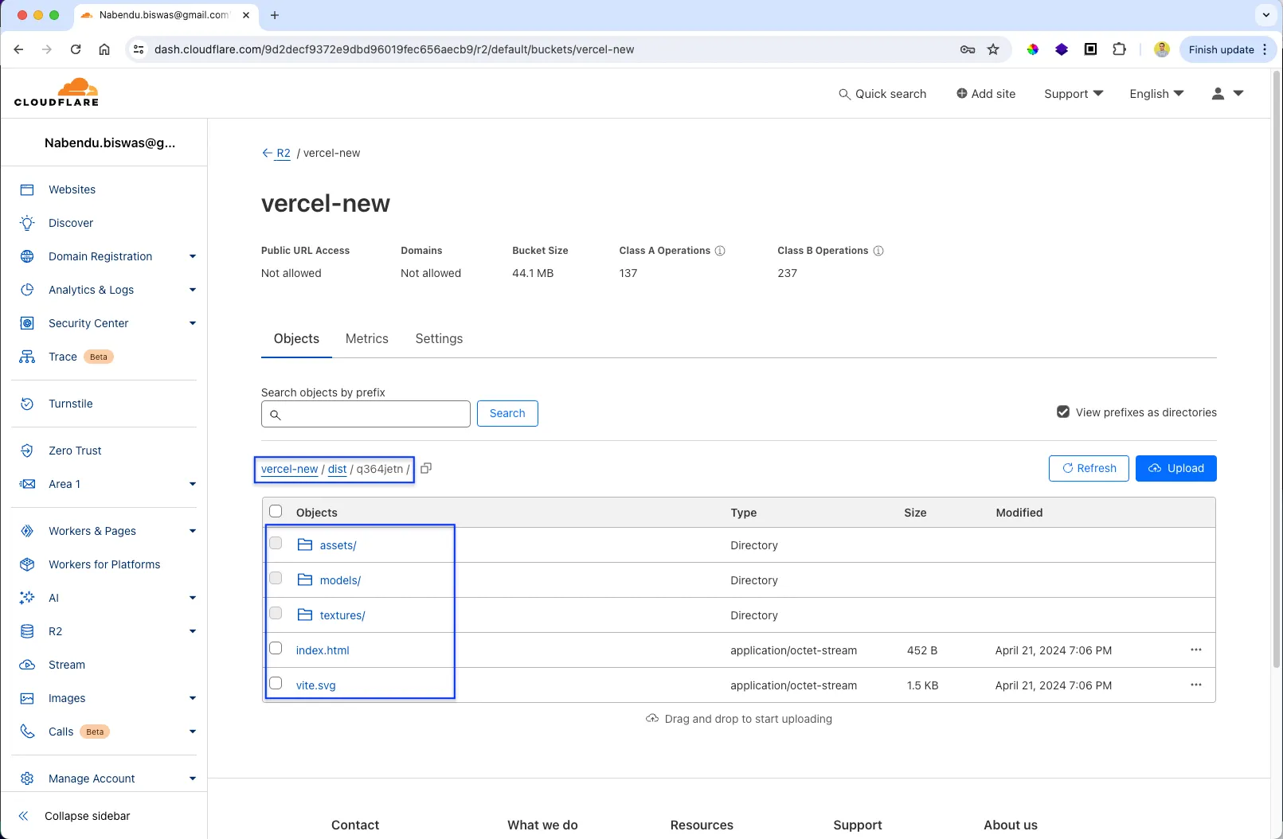
Task: Go to browser home page
Action: point(104,49)
